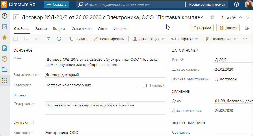Follow the Дело link

[176, 101]
